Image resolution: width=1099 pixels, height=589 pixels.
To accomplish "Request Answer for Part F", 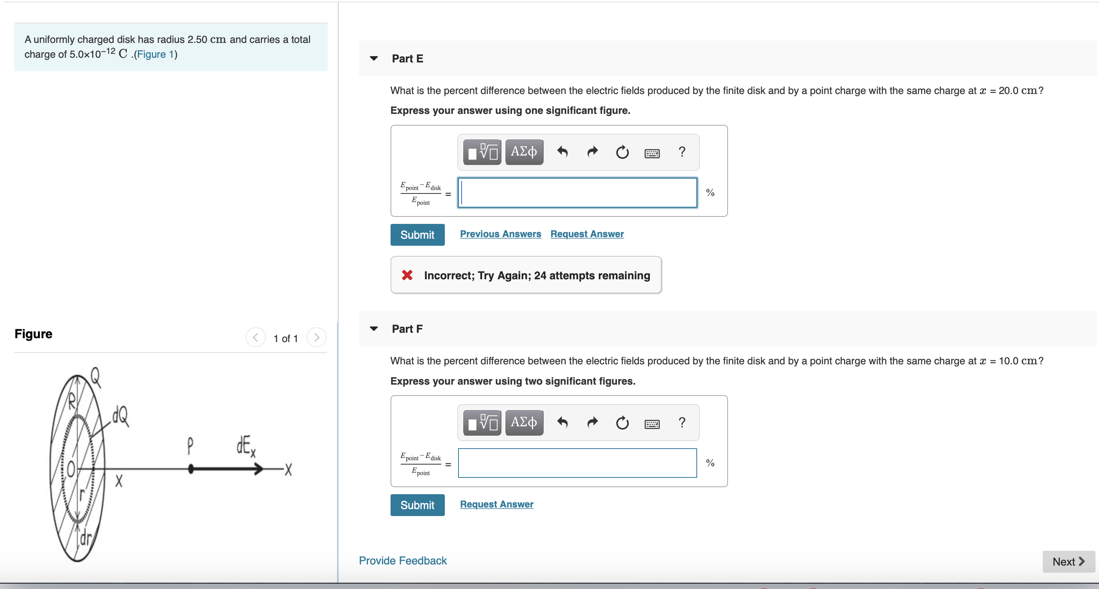I will [x=496, y=504].
